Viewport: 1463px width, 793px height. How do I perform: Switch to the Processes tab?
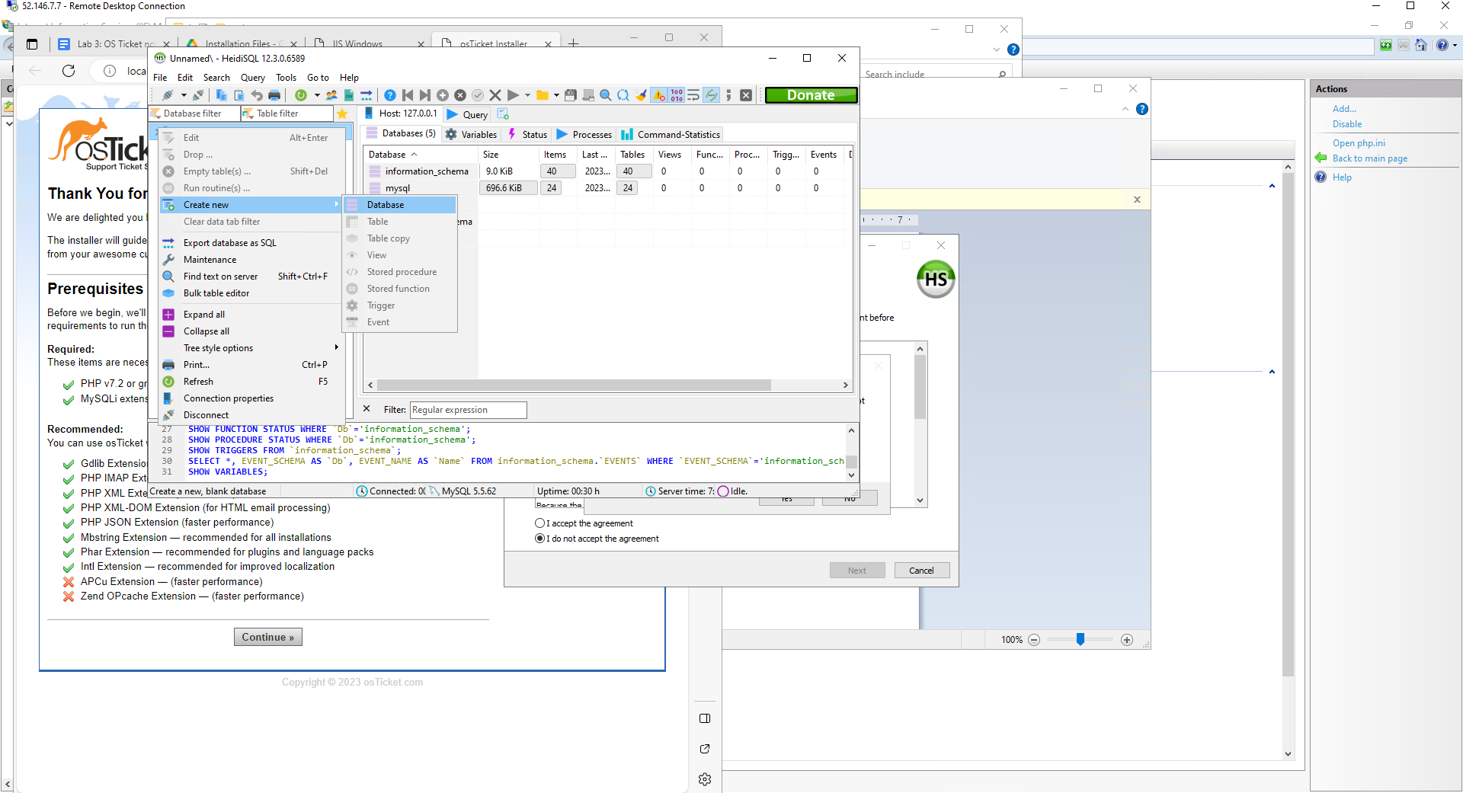pyautogui.click(x=584, y=134)
